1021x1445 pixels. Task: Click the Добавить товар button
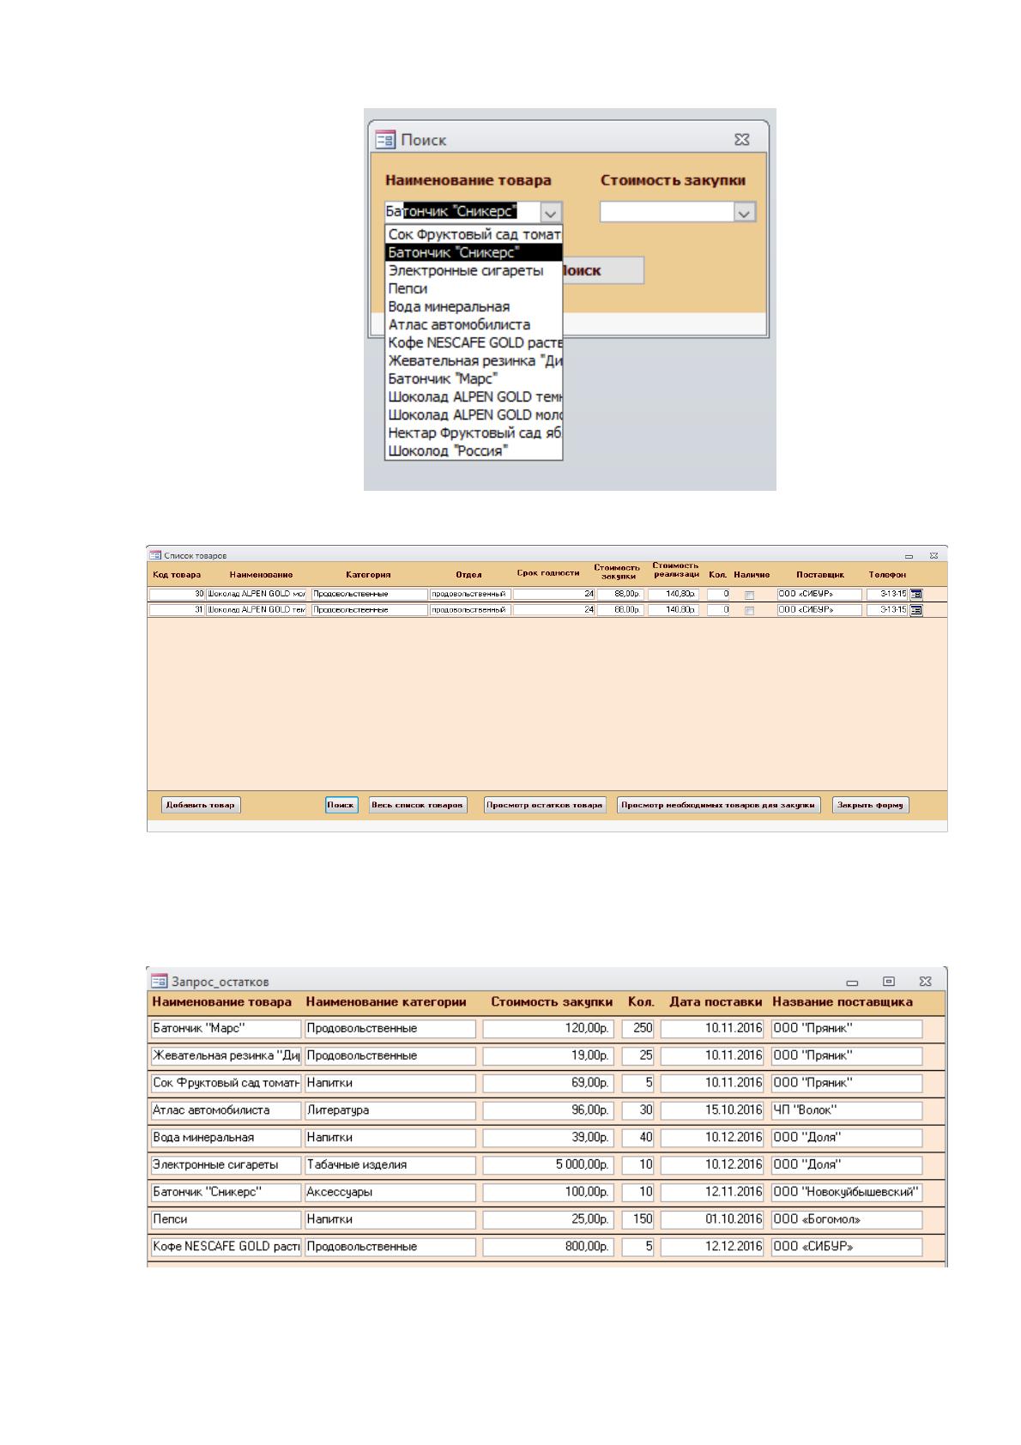click(201, 805)
